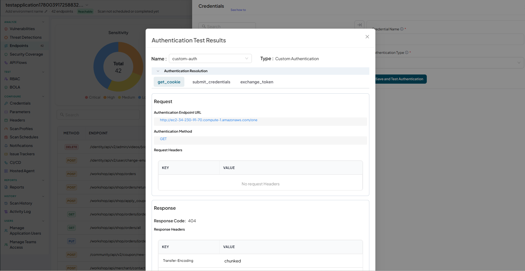This screenshot has height=271, width=525.
Task: Click the info icon next to Authentication Type
Action: click(407, 52)
